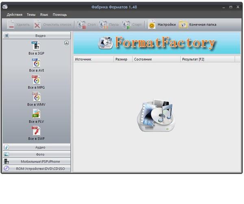
Task: Expand ROM Устройство\DVD\CD\ISO section
Action: click(x=37, y=168)
